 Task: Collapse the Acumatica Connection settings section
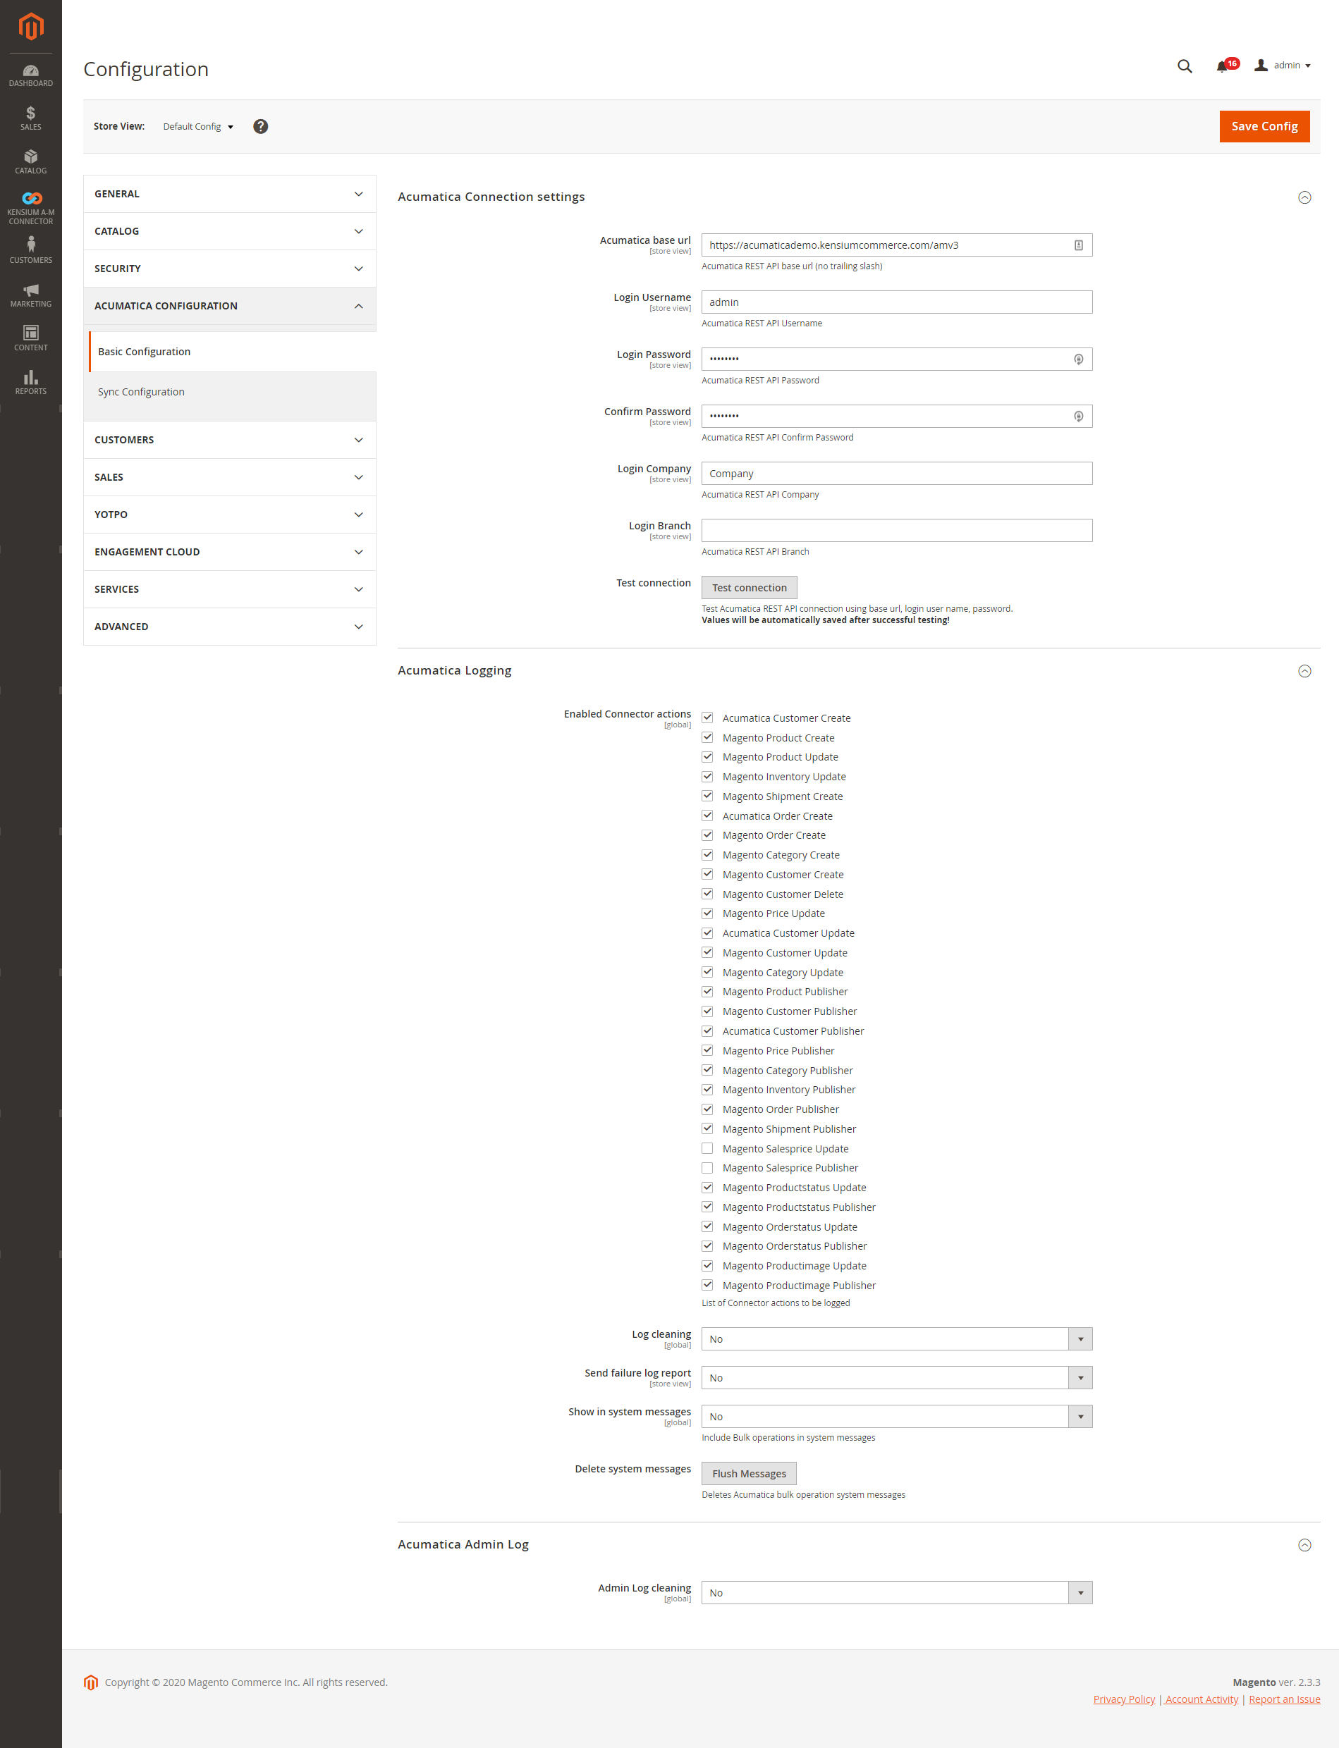[x=1304, y=197]
